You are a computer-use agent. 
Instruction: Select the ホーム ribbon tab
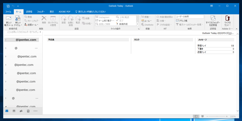[19, 12]
